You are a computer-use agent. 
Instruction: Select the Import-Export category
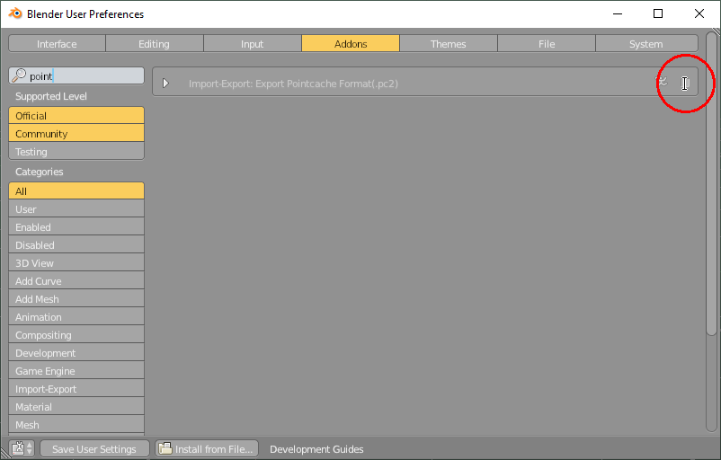tap(76, 388)
